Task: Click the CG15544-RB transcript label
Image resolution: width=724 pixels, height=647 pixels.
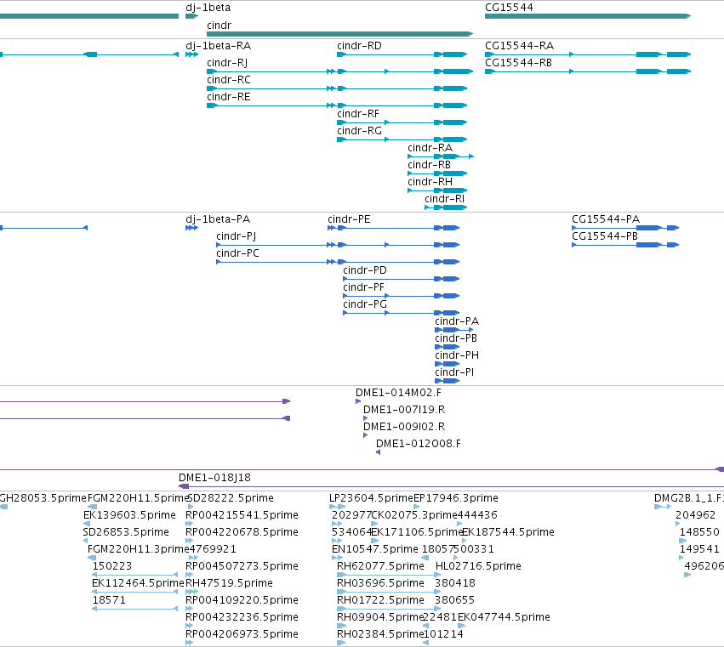Action: coord(518,63)
